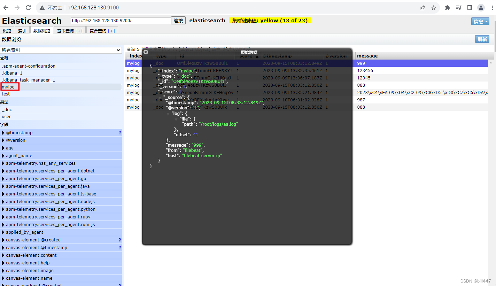
Task: Toggle the browser side panel icon
Action: pos(470,8)
